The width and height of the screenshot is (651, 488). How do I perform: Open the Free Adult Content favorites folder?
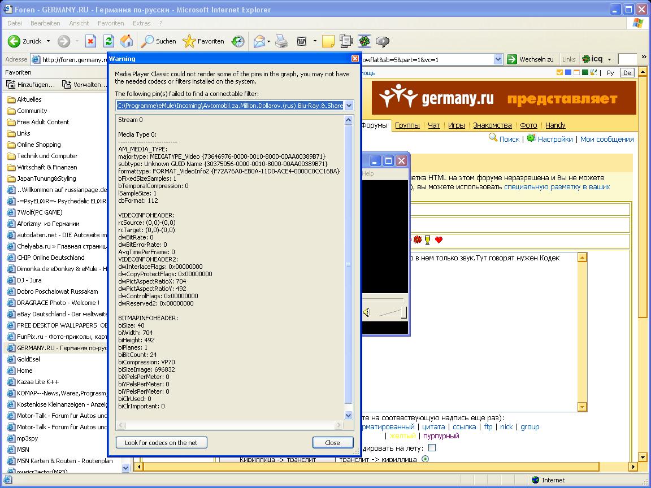[x=43, y=122]
